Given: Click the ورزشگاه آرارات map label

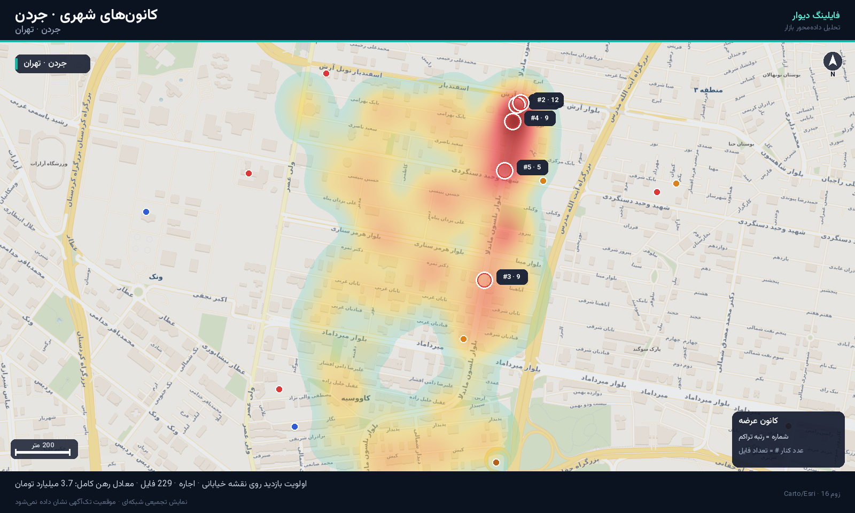Looking at the screenshot, I should (49, 164).
